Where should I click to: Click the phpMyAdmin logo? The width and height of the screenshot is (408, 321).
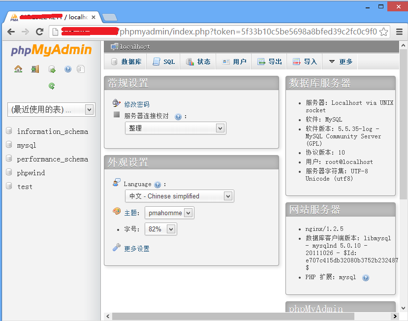tap(51, 50)
